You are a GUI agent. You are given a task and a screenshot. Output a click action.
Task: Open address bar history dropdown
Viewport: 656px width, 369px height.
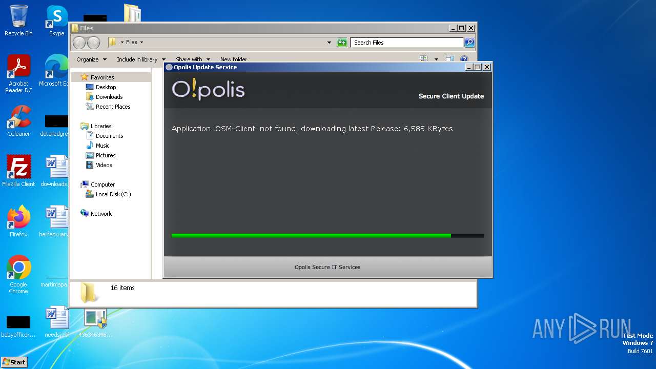click(x=329, y=43)
